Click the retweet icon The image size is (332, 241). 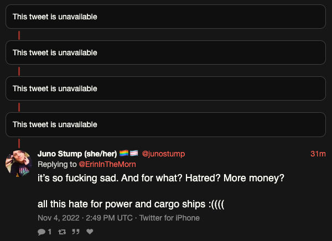click(62, 232)
